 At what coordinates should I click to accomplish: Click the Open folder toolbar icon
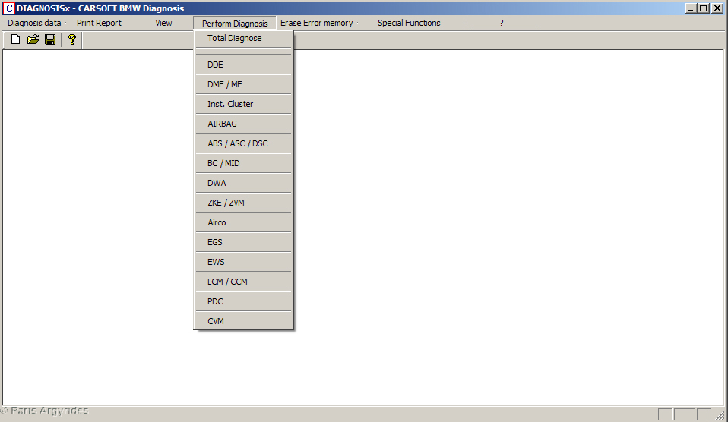pyautogui.click(x=33, y=39)
